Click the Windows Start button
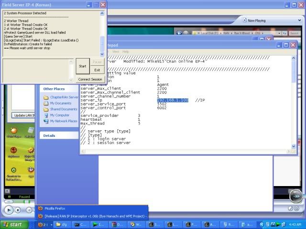 (x=12, y=224)
